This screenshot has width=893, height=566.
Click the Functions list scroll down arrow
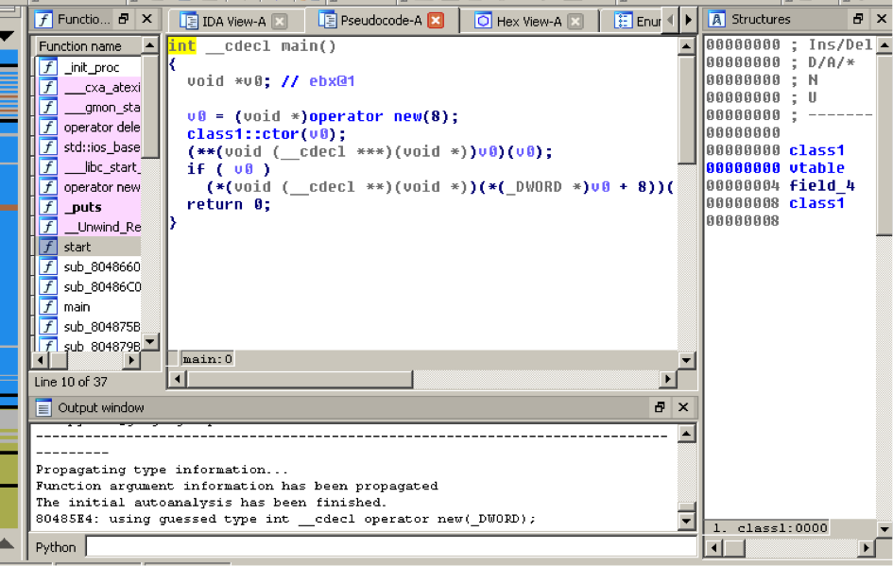click(150, 342)
